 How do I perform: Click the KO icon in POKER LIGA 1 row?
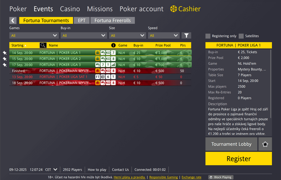108,53
